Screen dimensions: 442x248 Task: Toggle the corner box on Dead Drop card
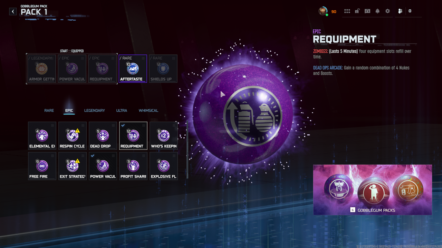pyautogui.click(x=113, y=125)
